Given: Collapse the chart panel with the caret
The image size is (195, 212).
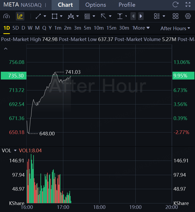Looking at the screenshot, I should pyautogui.click(x=6, y=49).
